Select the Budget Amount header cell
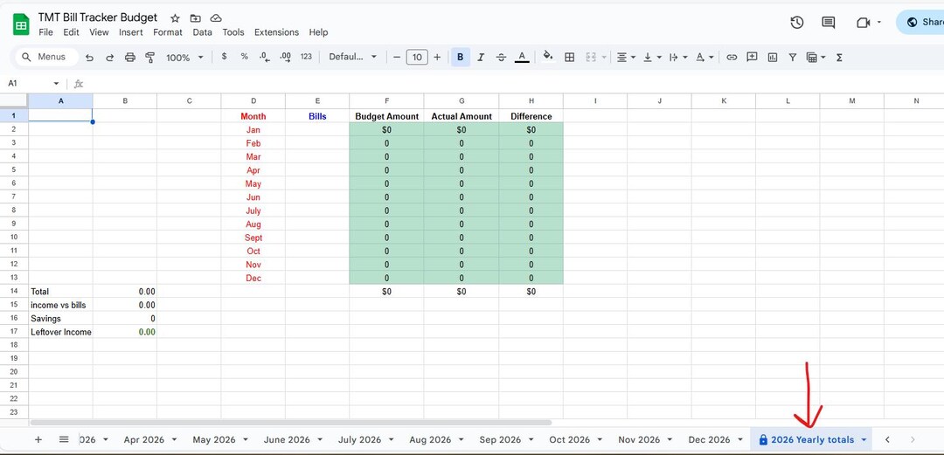The height and width of the screenshot is (455, 944). [386, 116]
